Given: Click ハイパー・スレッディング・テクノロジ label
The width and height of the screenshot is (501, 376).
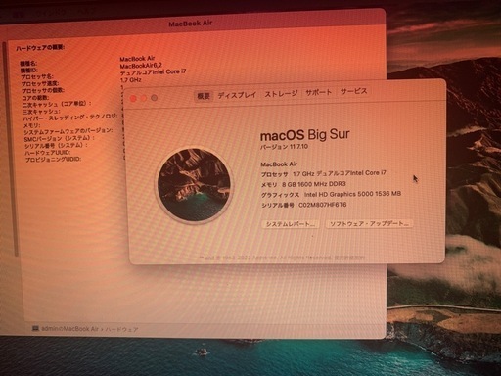Looking at the screenshot, I should 70,117.
